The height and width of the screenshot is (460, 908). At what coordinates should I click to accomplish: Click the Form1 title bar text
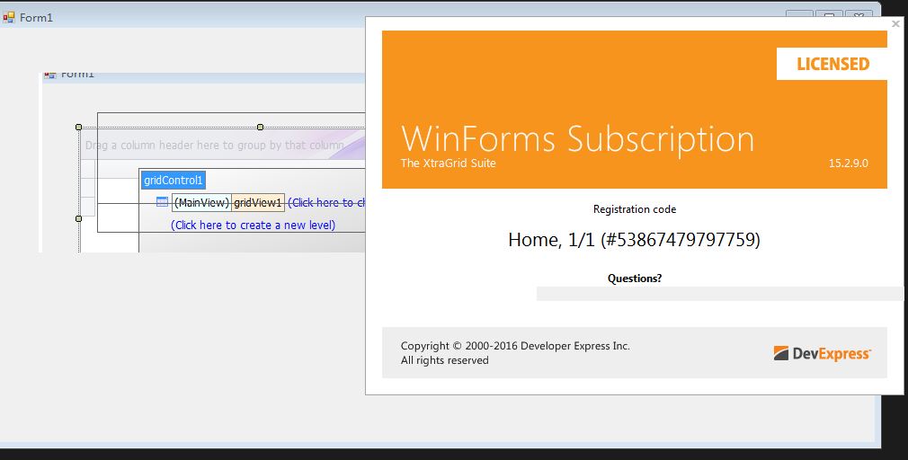(36, 17)
